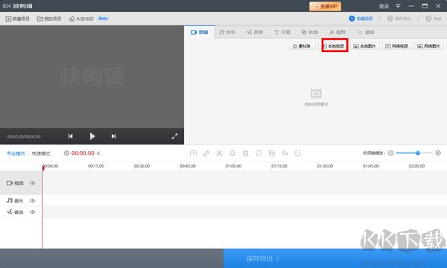Switch to the 字幕 subtitles tab
The image size is (447, 268).
tap(282, 32)
